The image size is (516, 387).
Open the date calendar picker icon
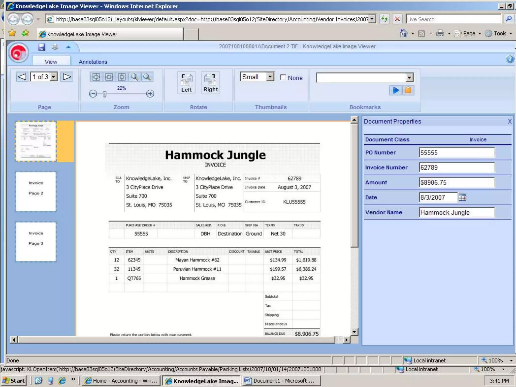click(462, 197)
